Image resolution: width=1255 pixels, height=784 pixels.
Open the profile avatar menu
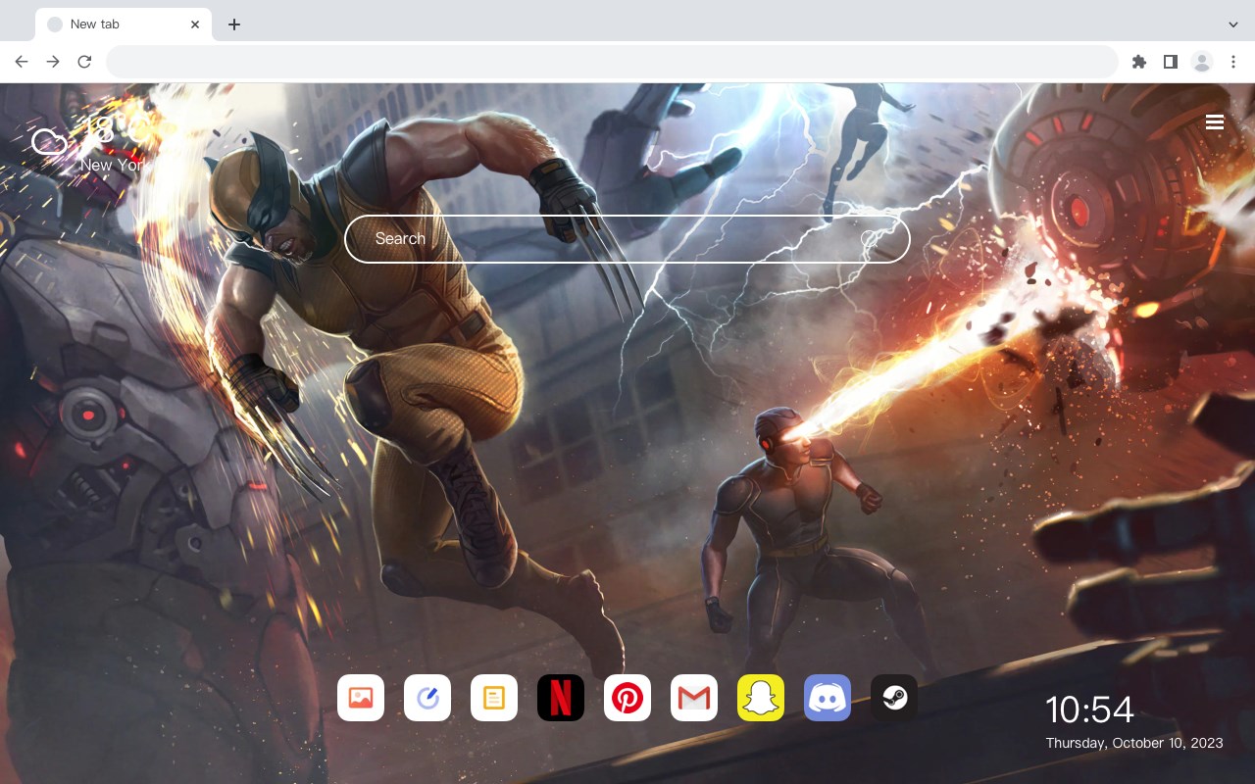pos(1202,62)
